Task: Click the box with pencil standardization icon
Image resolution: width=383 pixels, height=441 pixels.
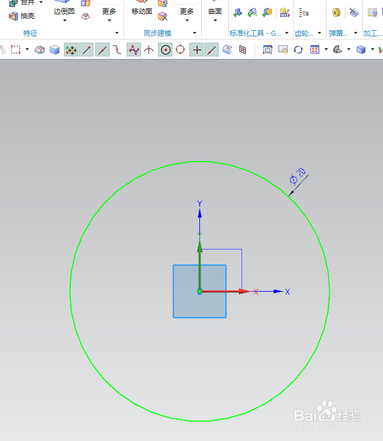Action: pyautogui.click(x=285, y=13)
